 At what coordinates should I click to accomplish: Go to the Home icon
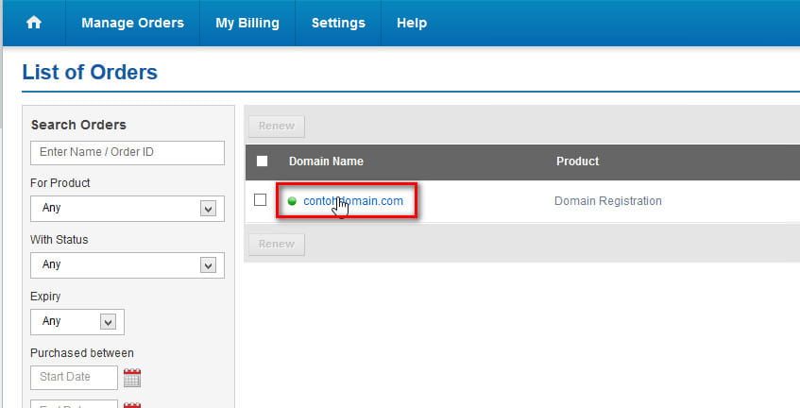(34, 23)
